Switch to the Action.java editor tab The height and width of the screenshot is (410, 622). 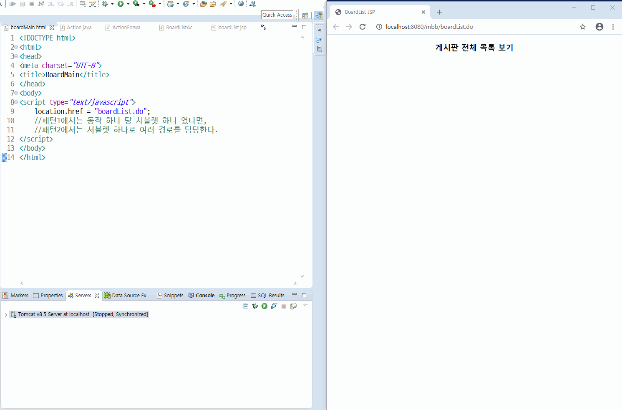(76, 27)
